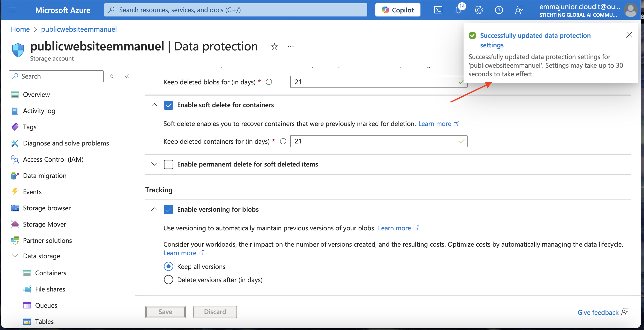Close the success notification toast
The height and width of the screenshot is (330, 644).
[x=629, y=35]
